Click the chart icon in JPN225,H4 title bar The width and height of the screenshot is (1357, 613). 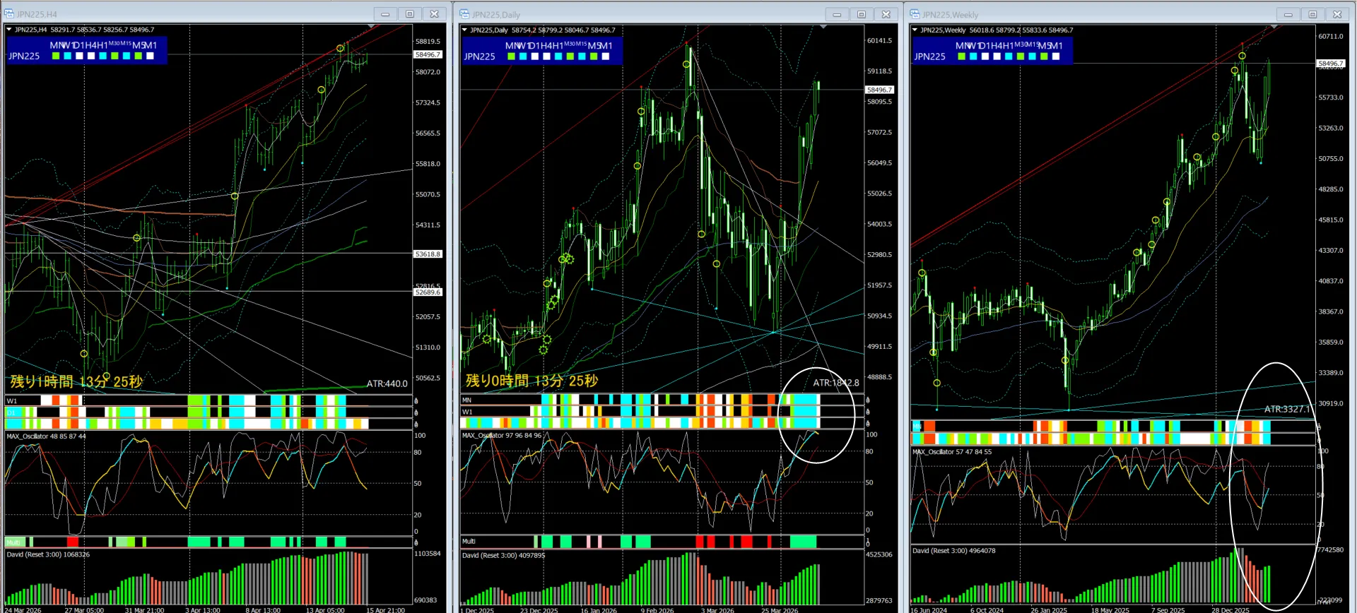click(9, 13)
